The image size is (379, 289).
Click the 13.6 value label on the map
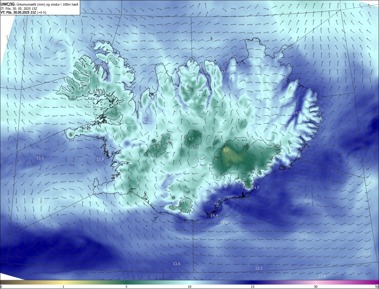click(176, 264)
